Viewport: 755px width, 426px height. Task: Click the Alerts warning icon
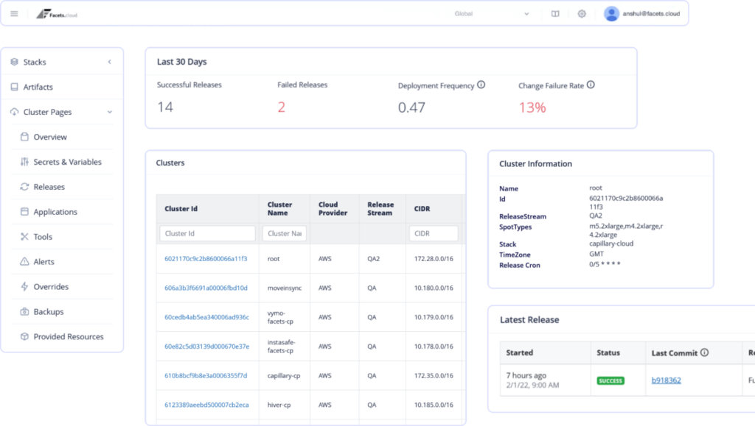24,261
